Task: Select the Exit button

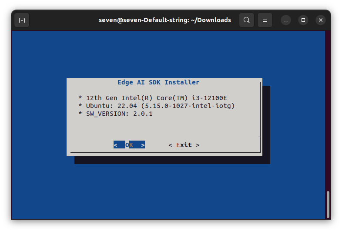Action: click(184, 145)
